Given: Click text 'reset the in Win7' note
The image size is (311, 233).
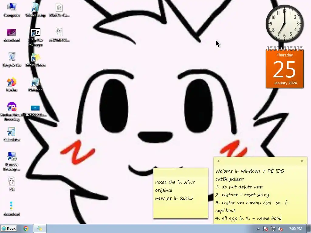Looking at the screenshot, I should (x=175, y=182).
